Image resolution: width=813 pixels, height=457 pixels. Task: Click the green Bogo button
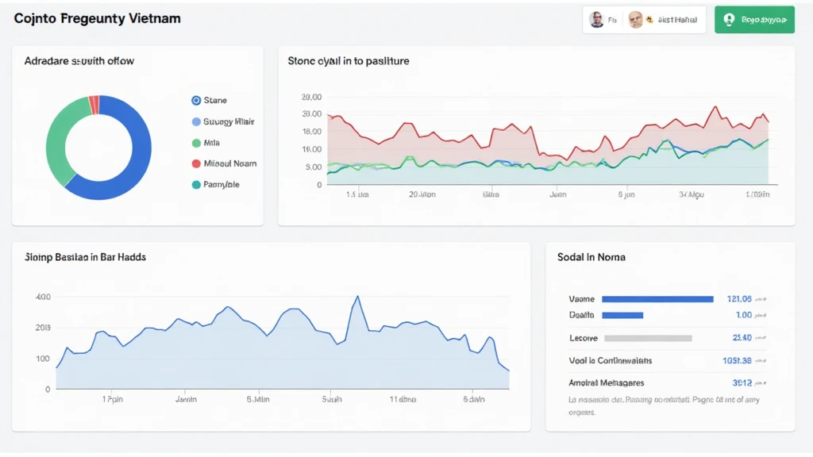[754, 20]
